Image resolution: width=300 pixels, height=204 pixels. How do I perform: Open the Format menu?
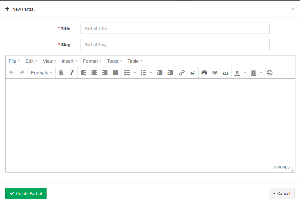click(92, 61)
